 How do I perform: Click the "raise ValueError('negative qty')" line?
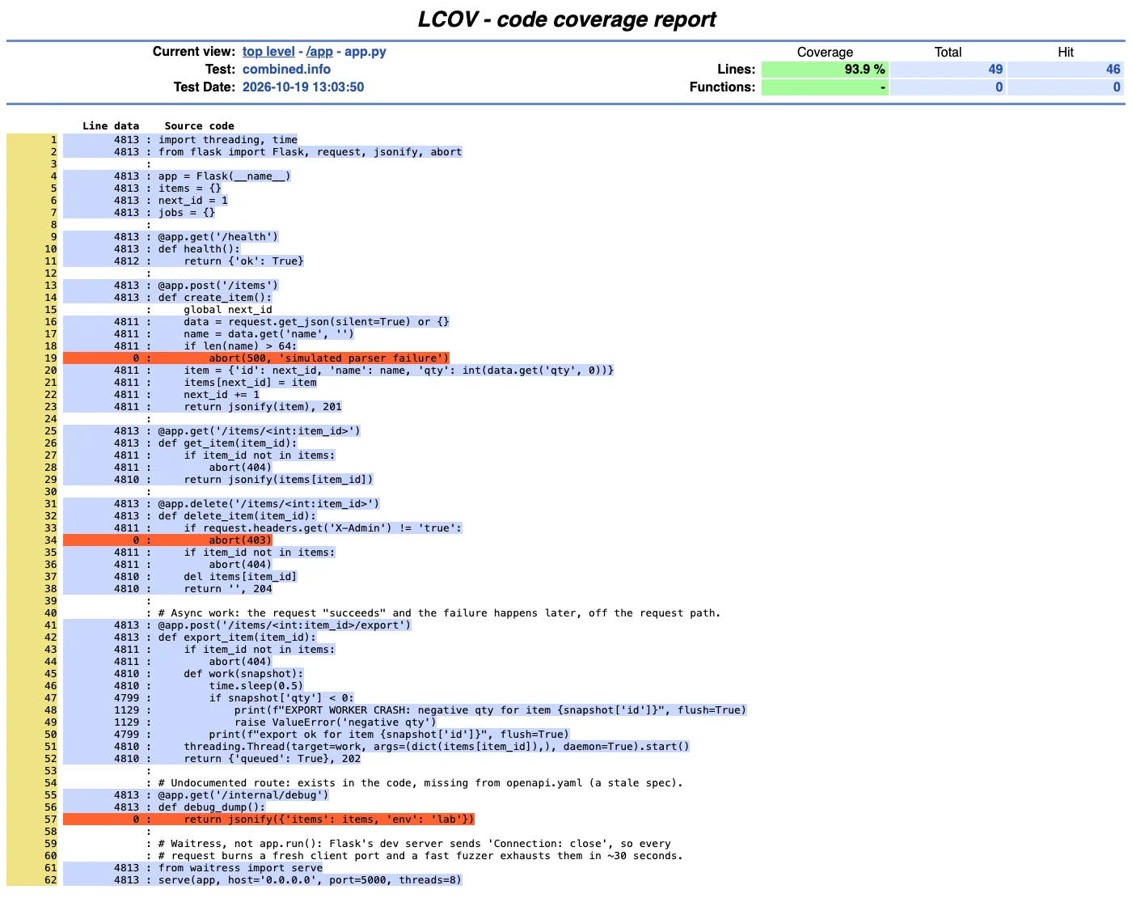336,722
